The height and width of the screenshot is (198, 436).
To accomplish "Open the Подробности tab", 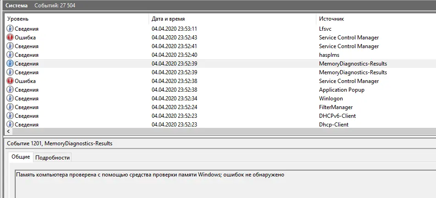I will pyautogui.click(x=53, y=157).
